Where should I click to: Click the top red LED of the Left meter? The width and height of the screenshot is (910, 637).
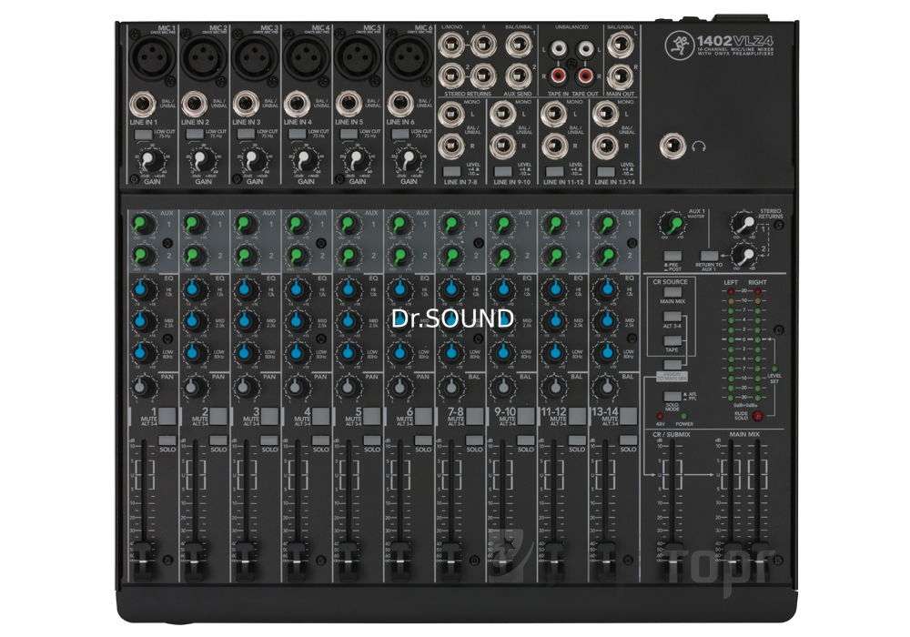click(731, 291)
